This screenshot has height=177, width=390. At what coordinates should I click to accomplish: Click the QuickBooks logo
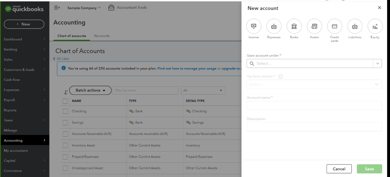pyautogui.click(x=24, y=9)
